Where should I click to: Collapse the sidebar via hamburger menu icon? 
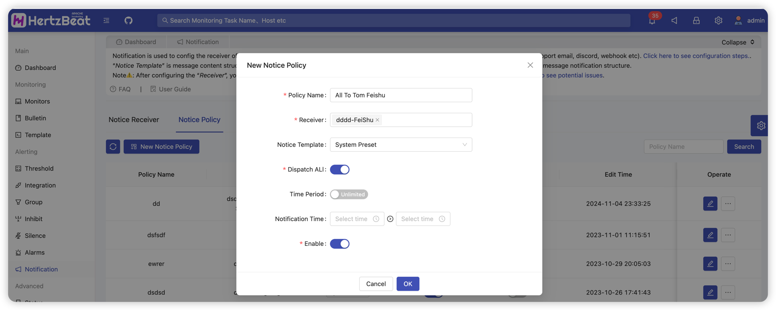[106, 20]
